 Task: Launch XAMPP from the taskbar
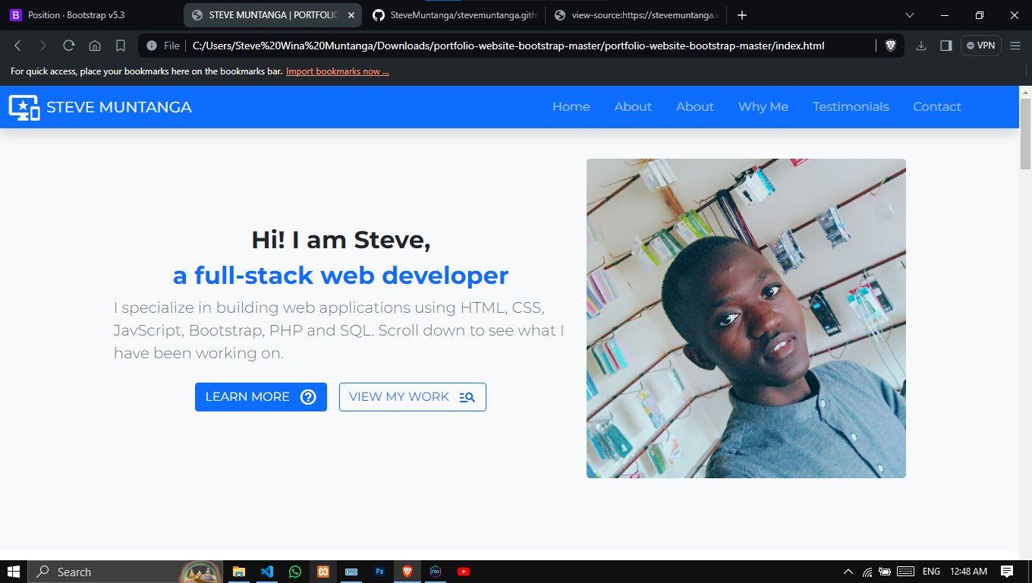pyautogui.click(x=323, y=572)
